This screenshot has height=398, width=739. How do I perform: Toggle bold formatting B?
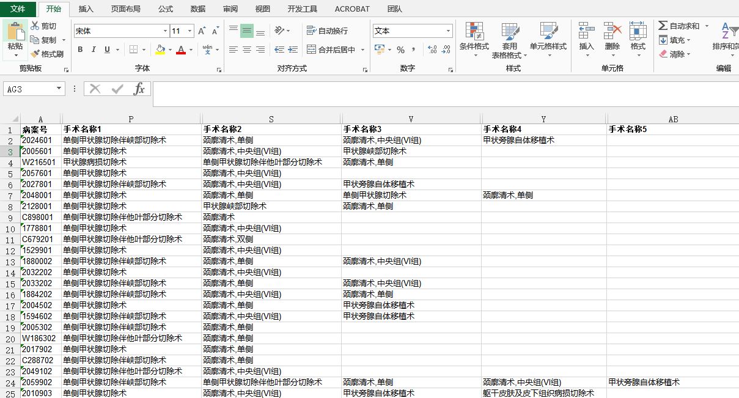click(80, 50)
